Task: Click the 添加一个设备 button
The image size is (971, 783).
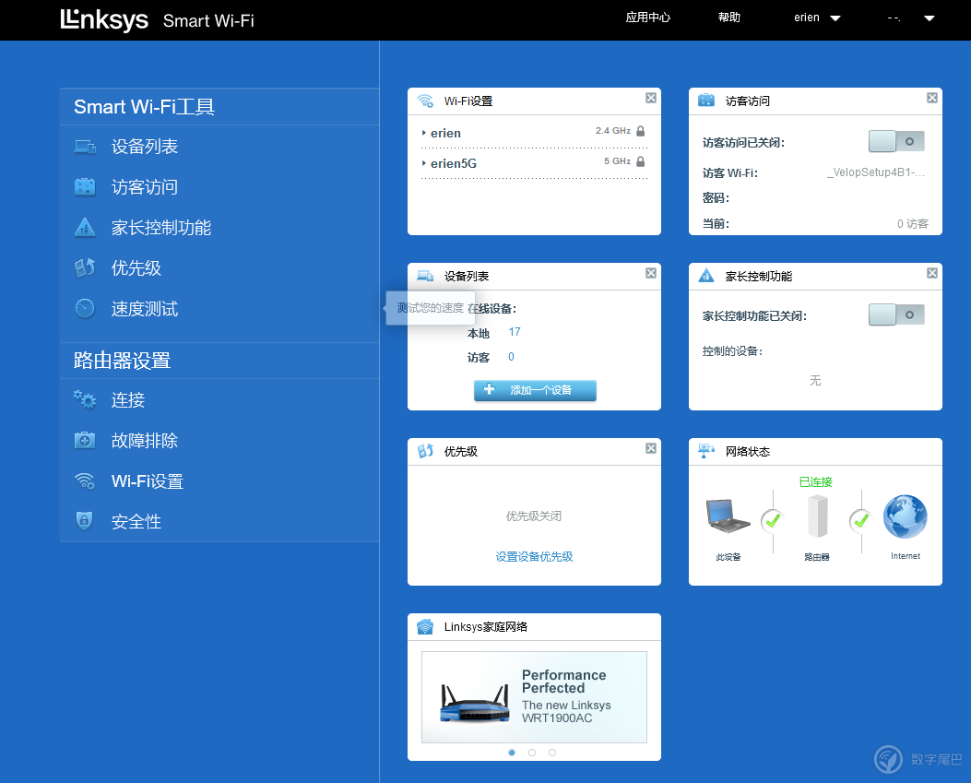Action: click(x=535, y=390)
